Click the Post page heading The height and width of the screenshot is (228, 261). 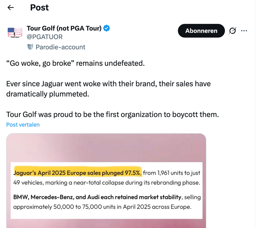point(39,7)
